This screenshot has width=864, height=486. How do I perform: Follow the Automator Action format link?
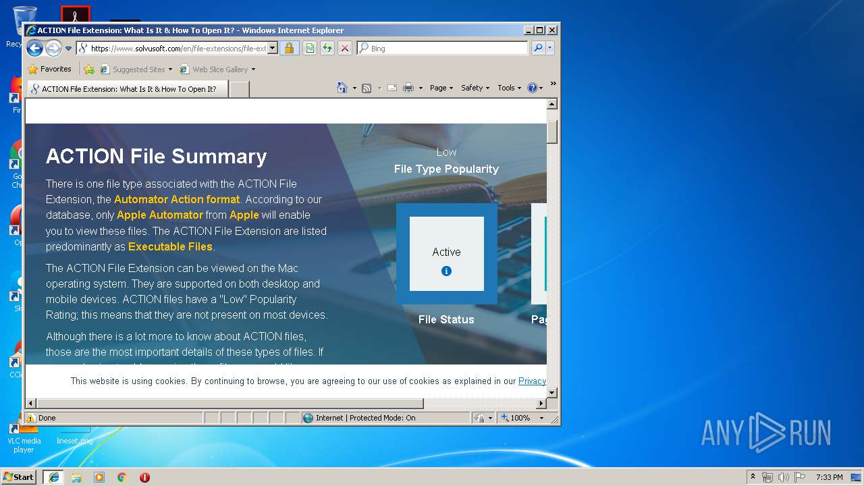tap(177, 199)
